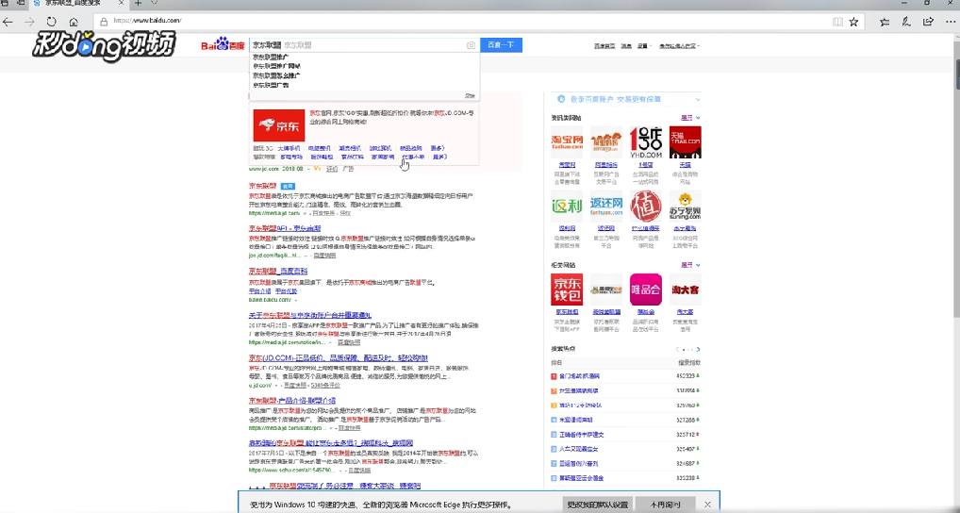Open the 设置 dropdown on Baidu header
The image size is (960, 513).
644,46
